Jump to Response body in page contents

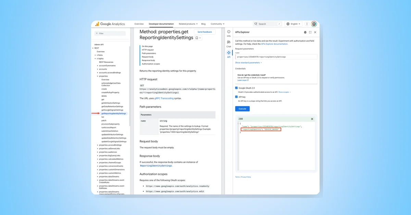click(x=148, y=60)
